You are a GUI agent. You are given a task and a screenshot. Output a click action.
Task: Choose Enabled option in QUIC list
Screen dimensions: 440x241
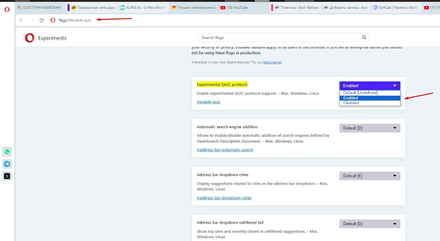[370, 98]
